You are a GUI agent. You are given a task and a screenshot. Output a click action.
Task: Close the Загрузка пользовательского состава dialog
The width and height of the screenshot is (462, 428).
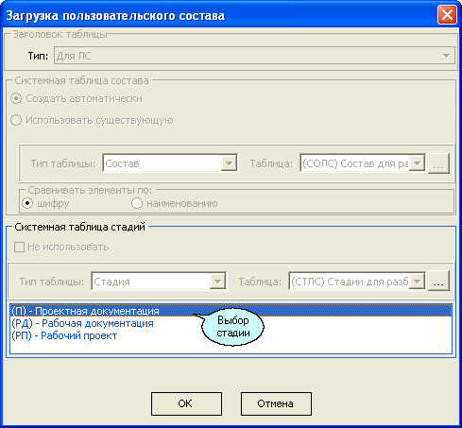coord(447,15)
